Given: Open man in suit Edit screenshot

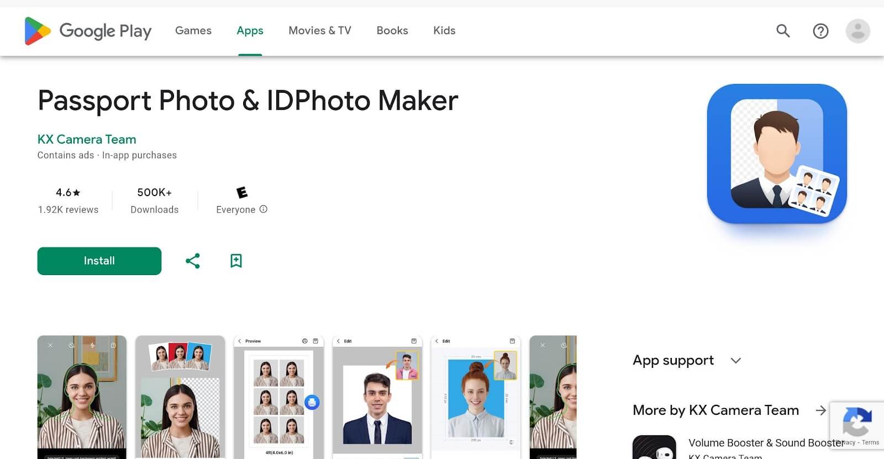Looking at the screenshot, I should click(377, 397).
